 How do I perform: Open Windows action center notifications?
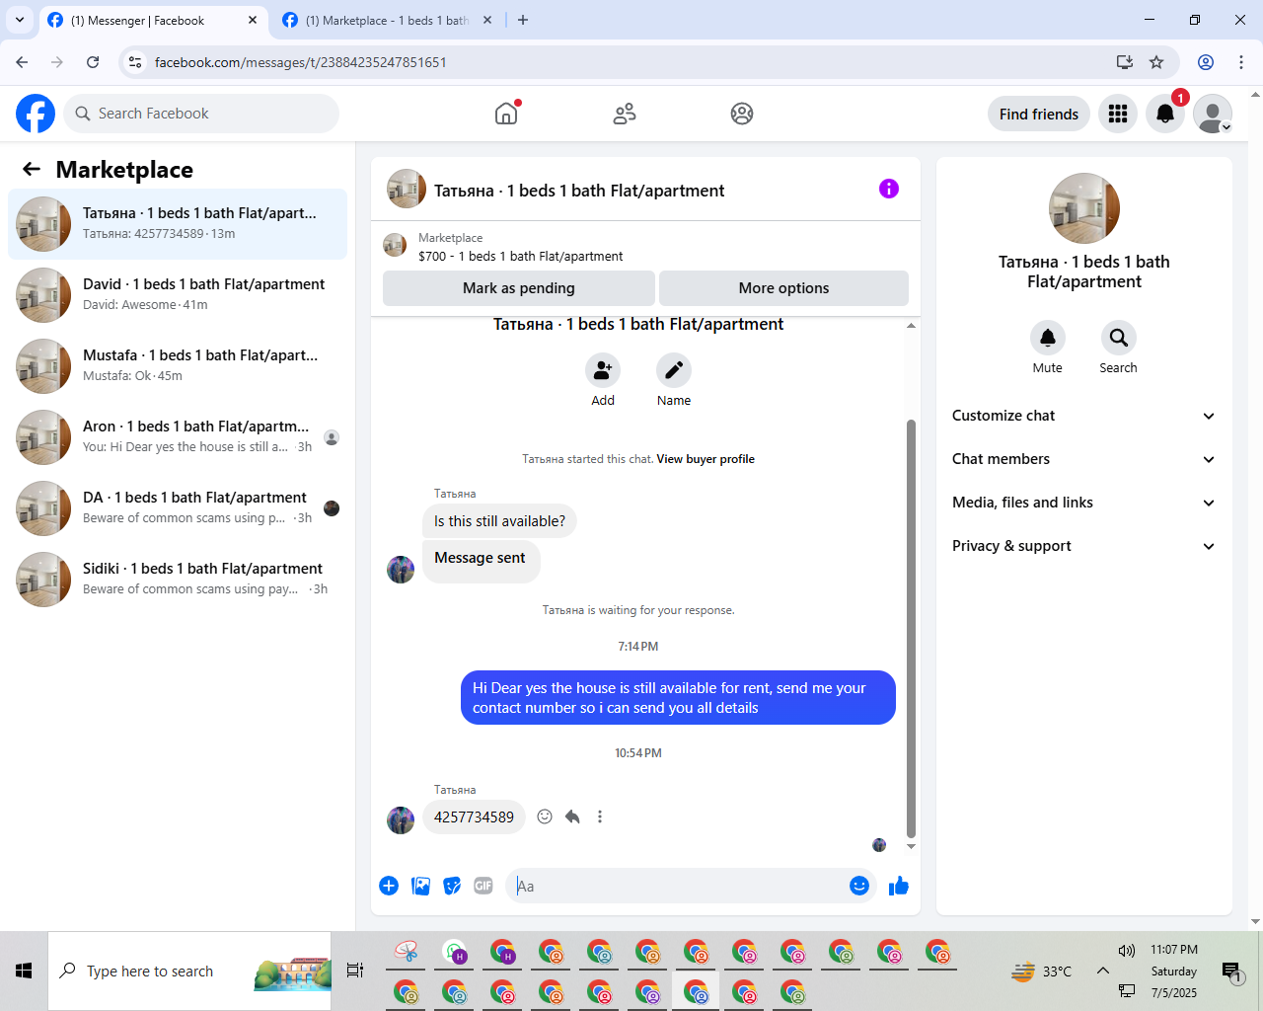1230,972
